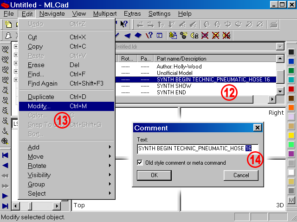Click the New file toolbar icon
This screenshot has width=297, height=222.
[x=8, y=25]
